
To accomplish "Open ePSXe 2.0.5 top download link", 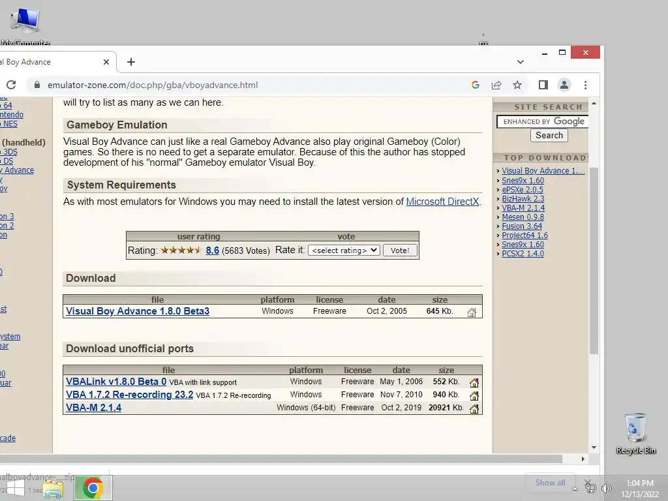I will coord(523,190).
